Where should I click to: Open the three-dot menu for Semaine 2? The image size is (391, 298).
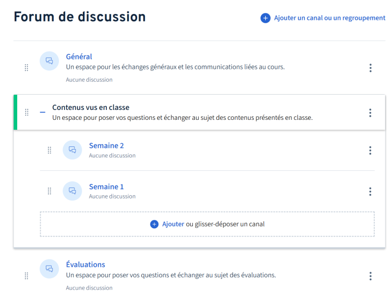tap(370, 151)
